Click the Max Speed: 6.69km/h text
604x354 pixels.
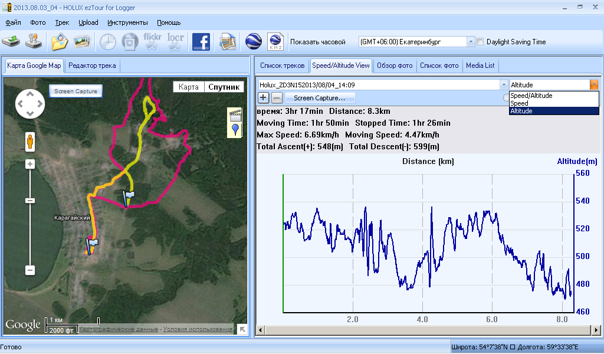[x=298, y=135]
